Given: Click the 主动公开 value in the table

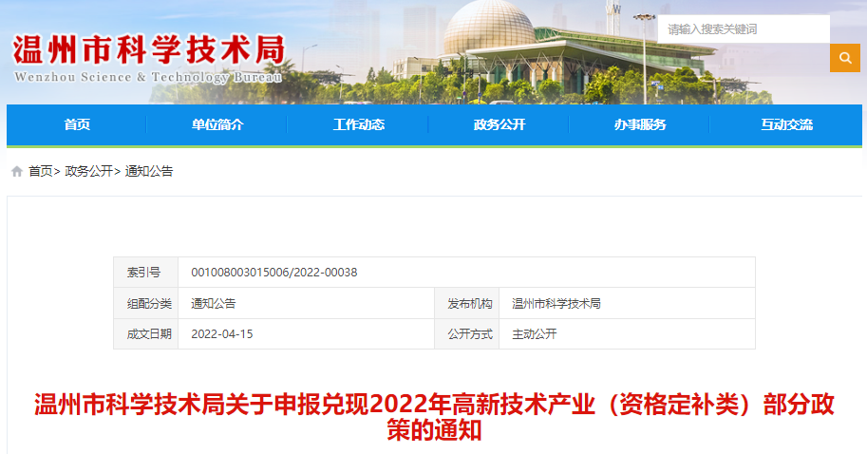Looking at the screenshot, I should coord(534,334).
